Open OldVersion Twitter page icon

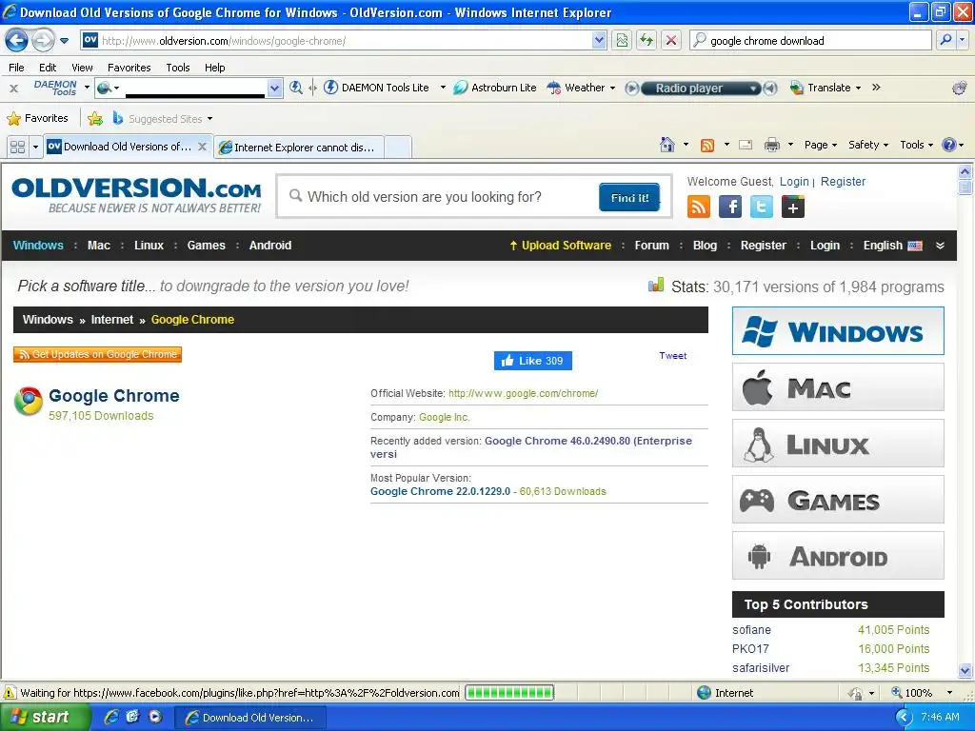point(761,207)
